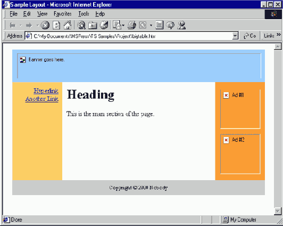Open the Tools menu

click(x=84, y=14)
